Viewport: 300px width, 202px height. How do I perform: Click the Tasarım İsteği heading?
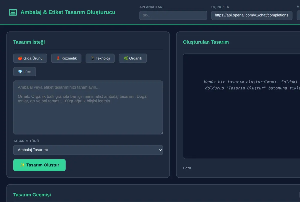pyautogui.click(x=29, y=42)
